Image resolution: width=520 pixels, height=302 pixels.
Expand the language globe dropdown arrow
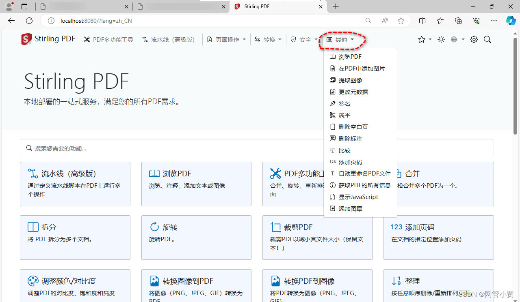point(463,40)
